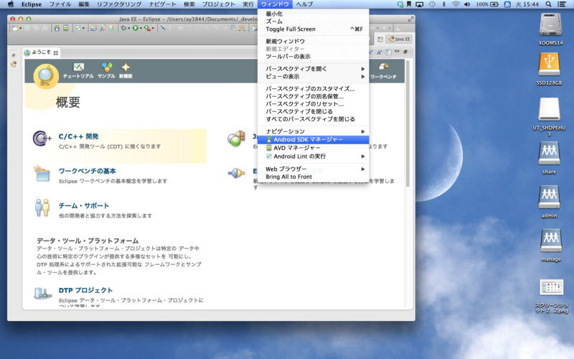The width and height of the screenshot is (574, 359).
Task: Expand the Run dropdown arrow
Action: 141,29
